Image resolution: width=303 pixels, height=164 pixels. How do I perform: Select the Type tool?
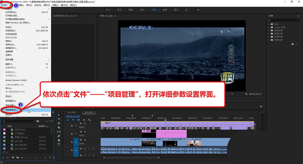click(x=59, y=144)
